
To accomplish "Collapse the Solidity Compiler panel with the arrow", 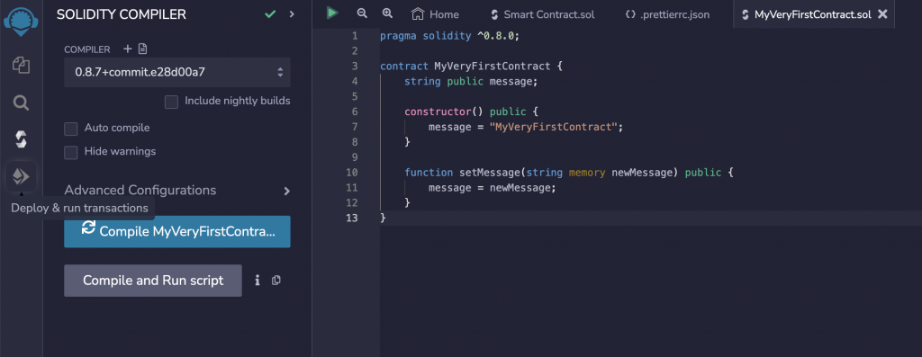I will (292, 14).
